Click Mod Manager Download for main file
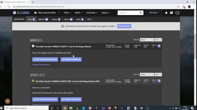 click(45, 60)
